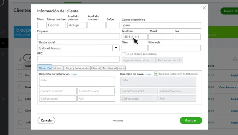The height and width of the screenshot is (135, 238).
Task: Check the Judit... row checkbox
Action: click(20, 122)
